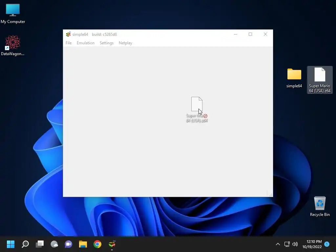Open Chat app from taskbar
Viewport: 336px width, 252px height.
tap(69, 244)
